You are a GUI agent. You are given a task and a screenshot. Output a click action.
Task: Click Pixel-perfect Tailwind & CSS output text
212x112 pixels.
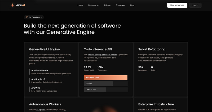point(47,82)
